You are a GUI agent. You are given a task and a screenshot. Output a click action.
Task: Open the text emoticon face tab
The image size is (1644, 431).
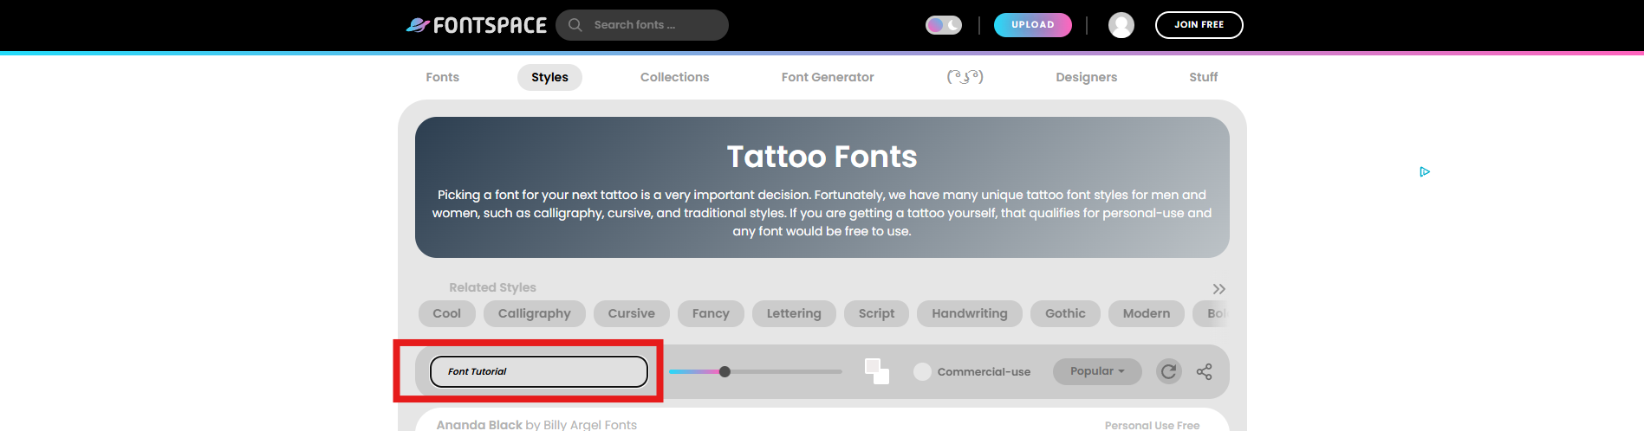[x=965, y=77]
